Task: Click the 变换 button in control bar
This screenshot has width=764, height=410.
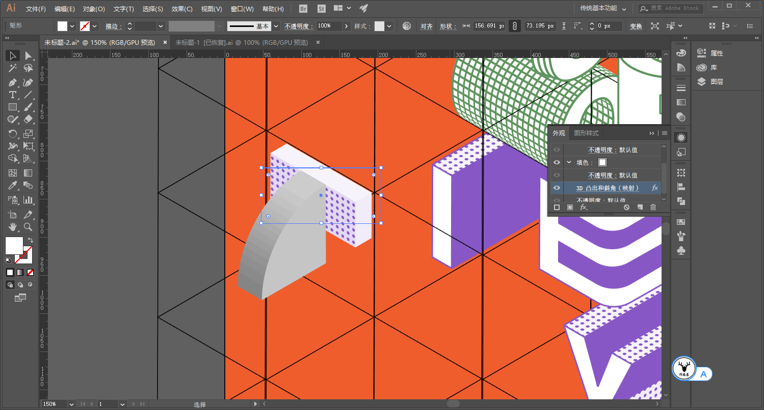Action: 636,26
